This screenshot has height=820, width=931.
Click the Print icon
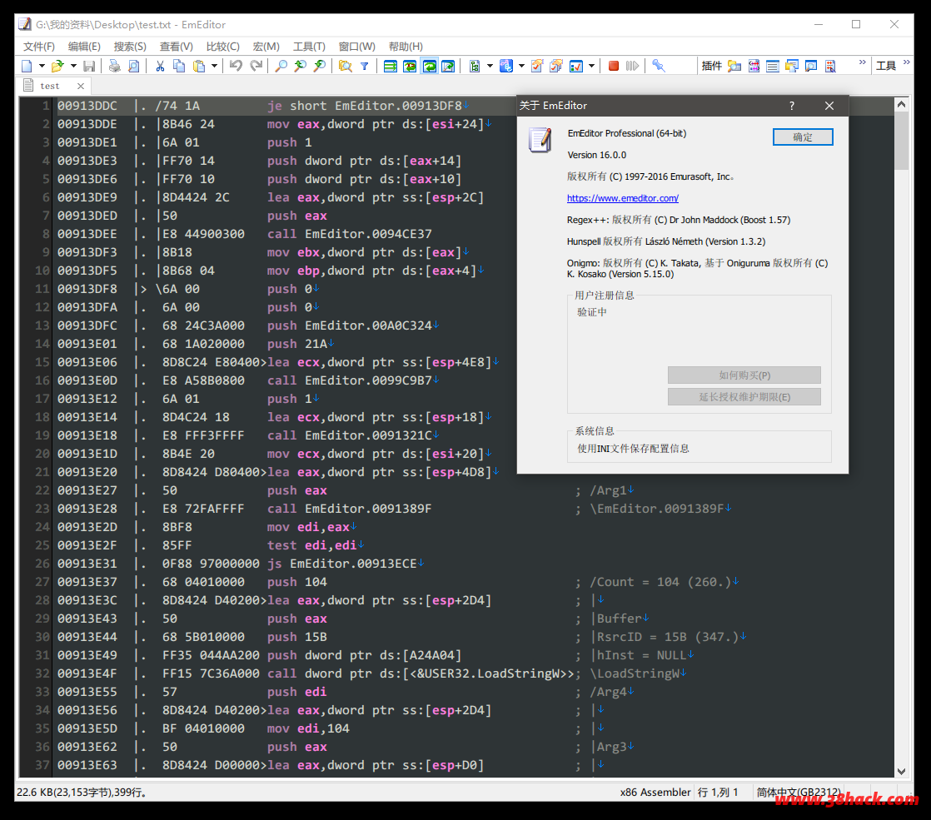point(115,66)
